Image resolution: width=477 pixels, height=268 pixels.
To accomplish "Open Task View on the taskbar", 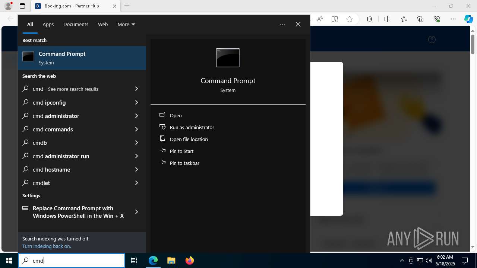I will [134, 261].
